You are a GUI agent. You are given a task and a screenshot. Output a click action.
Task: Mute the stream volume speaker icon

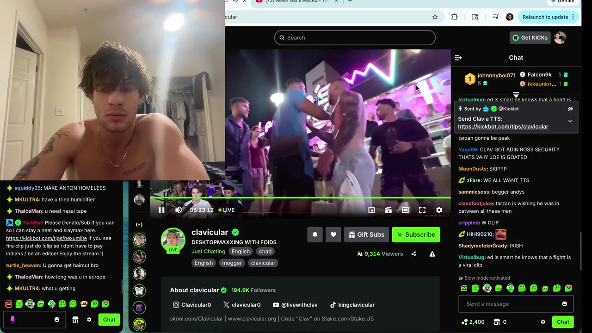pos(179,210)
